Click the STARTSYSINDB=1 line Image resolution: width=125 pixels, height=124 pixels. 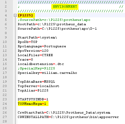[33, 99]
